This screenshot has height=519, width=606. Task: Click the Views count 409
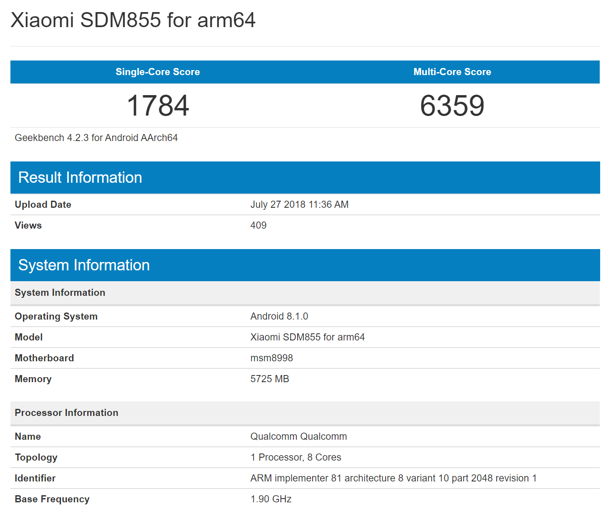pyautogui.click(x=258, y=225)
